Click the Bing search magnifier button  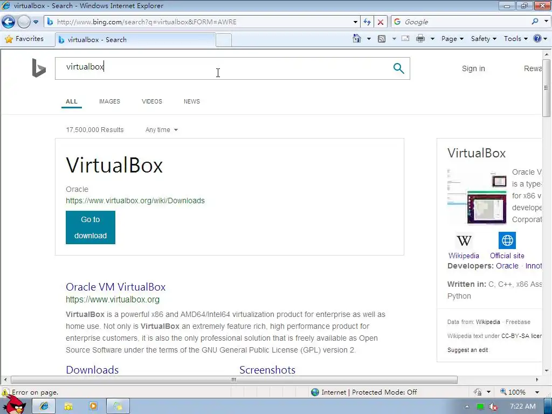click(x=398, y=68)
